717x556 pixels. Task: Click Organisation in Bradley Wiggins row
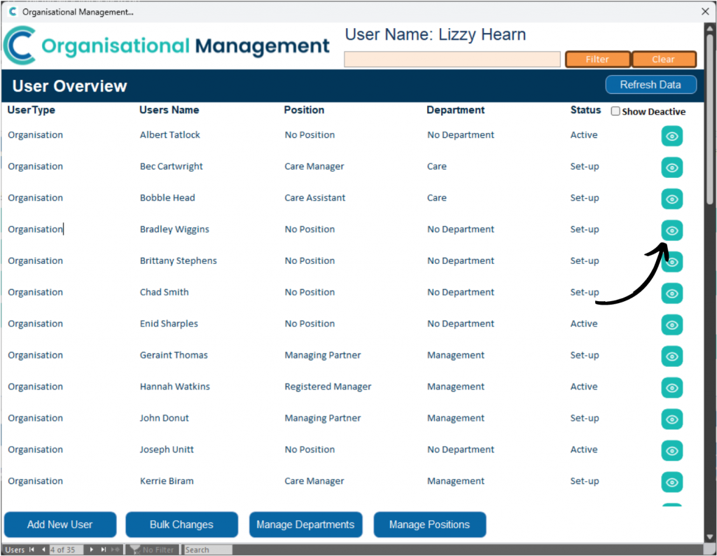[35, 230]
